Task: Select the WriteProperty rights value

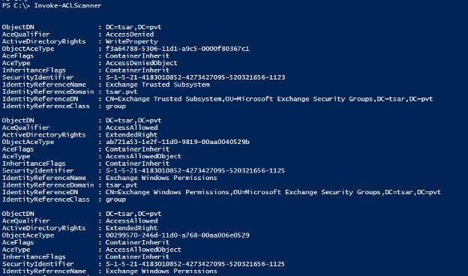Action: [x=132, y=41]
